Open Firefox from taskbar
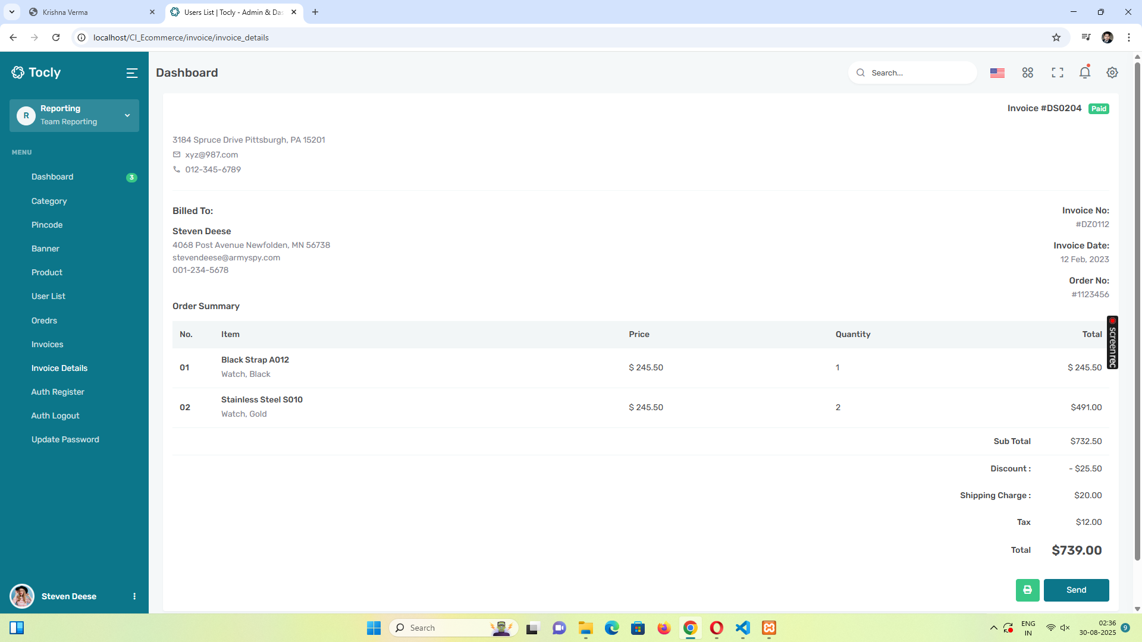The width and height of the screenshot is (1142, 642). 664,628
